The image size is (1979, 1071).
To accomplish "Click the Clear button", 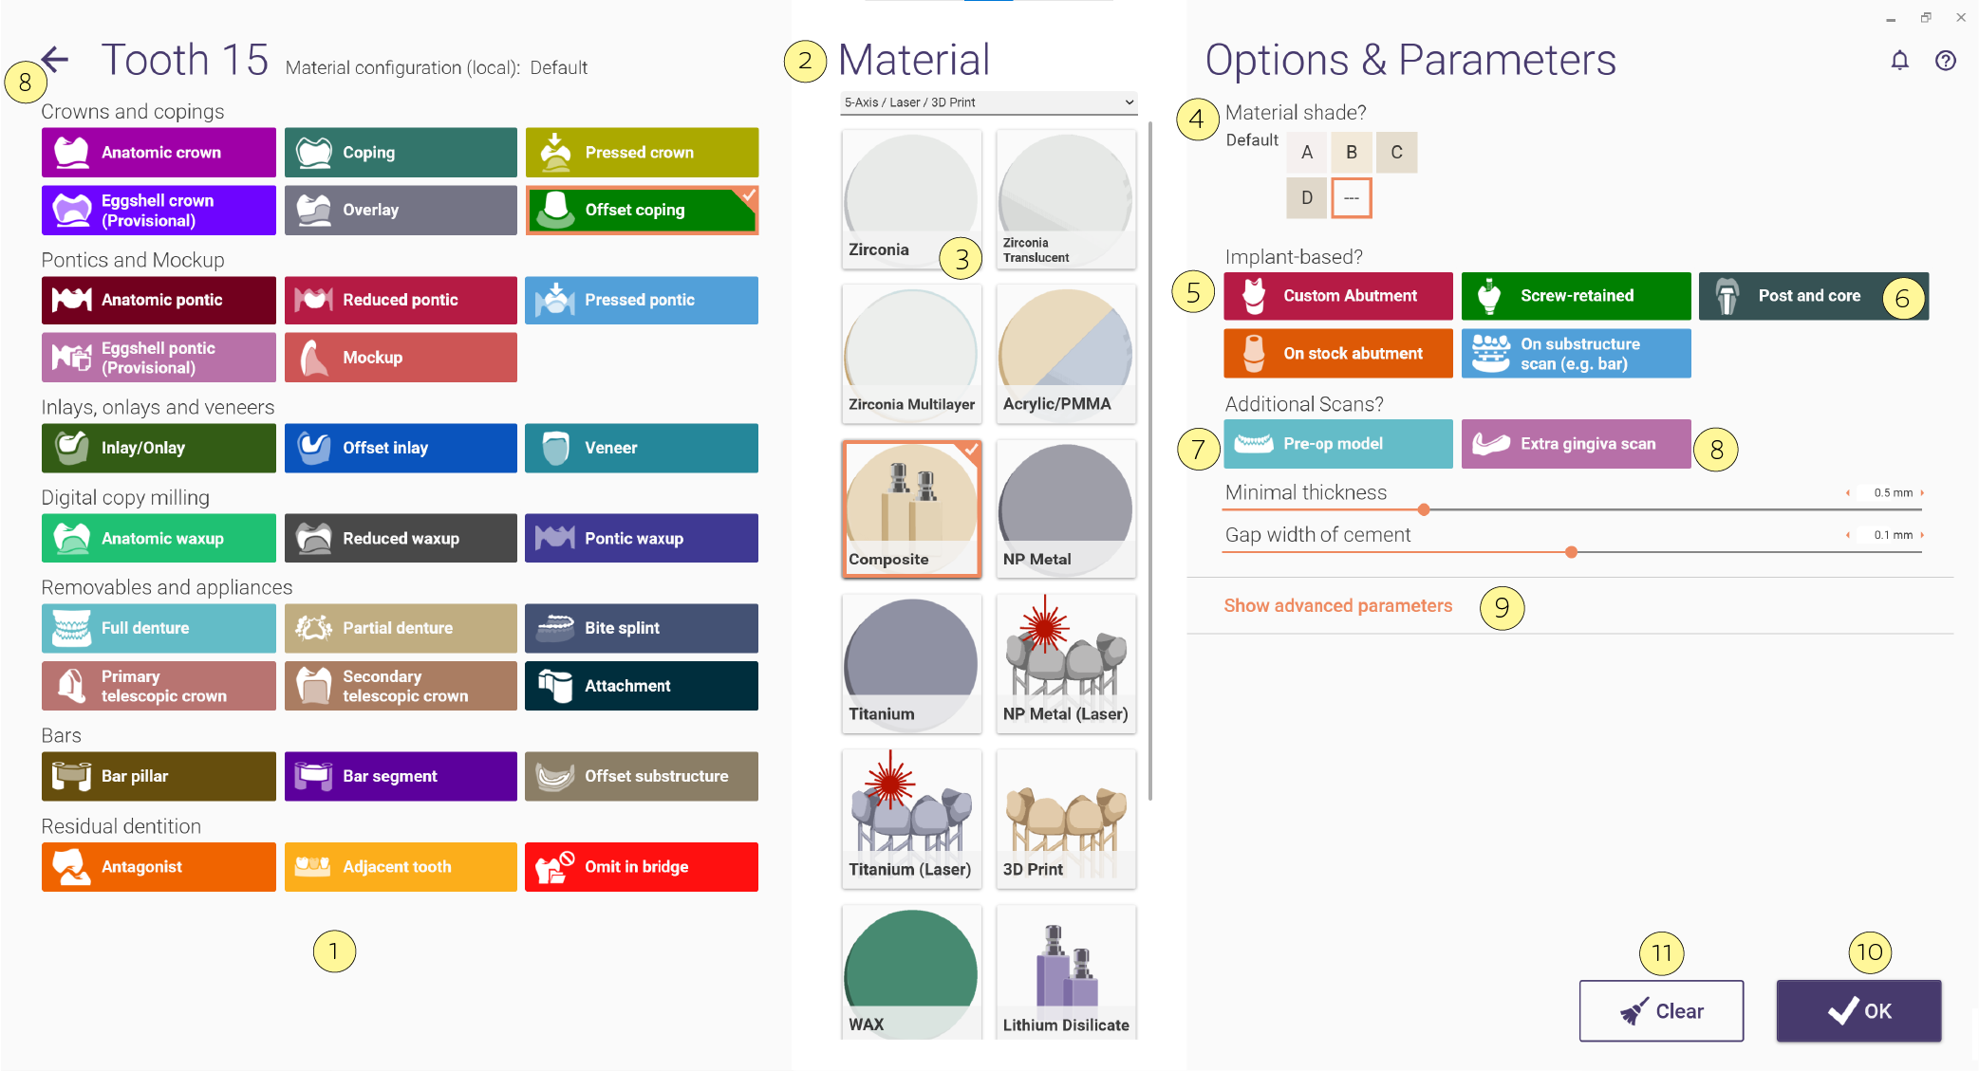I will [x=1661, y=1011].
